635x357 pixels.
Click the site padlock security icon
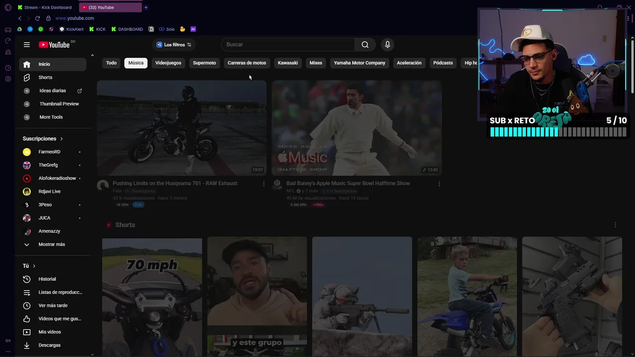coord(48,18)
